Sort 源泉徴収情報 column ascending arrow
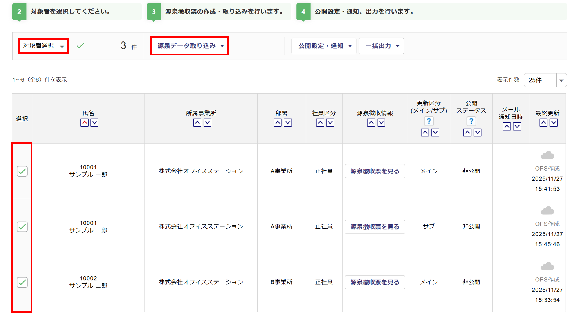The height and width of the screenshot is (313, 579). pos(371,123)
